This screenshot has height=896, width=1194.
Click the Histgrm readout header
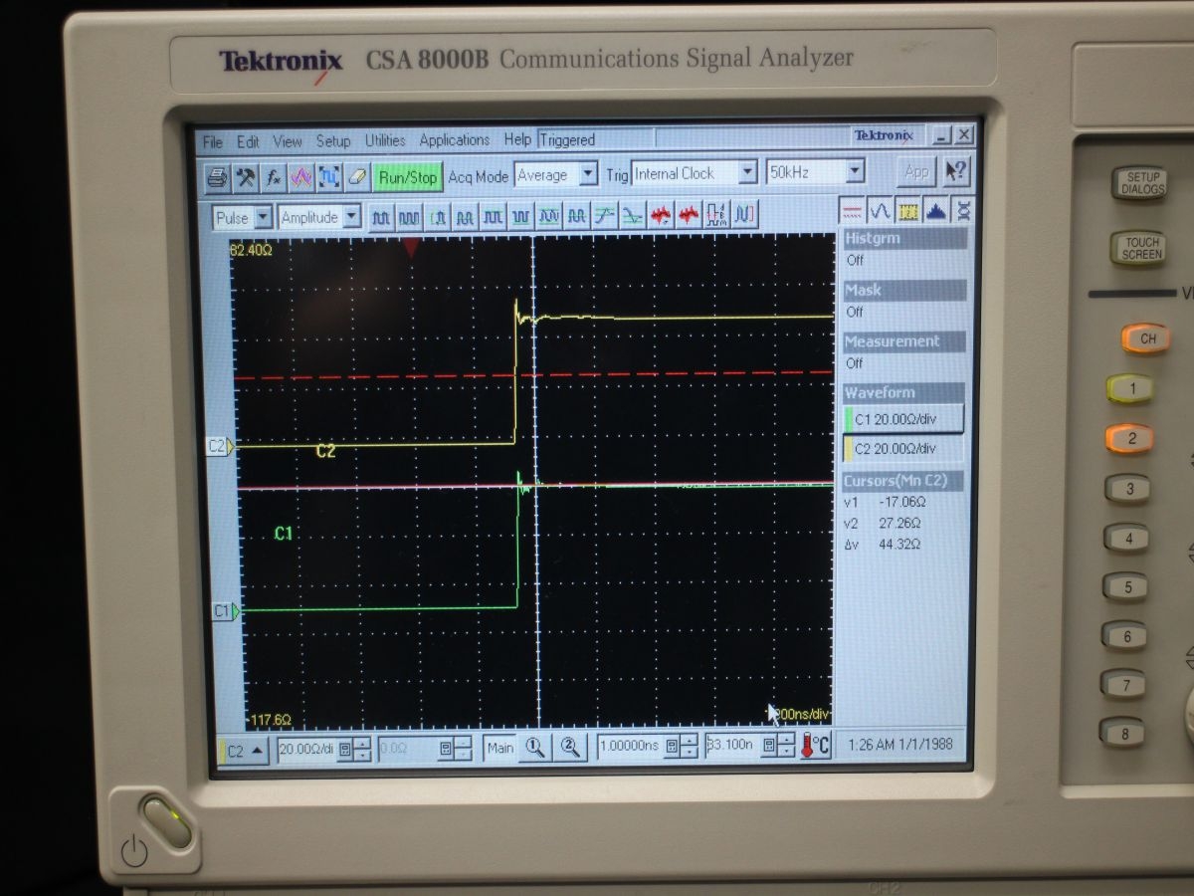[904, 239]
